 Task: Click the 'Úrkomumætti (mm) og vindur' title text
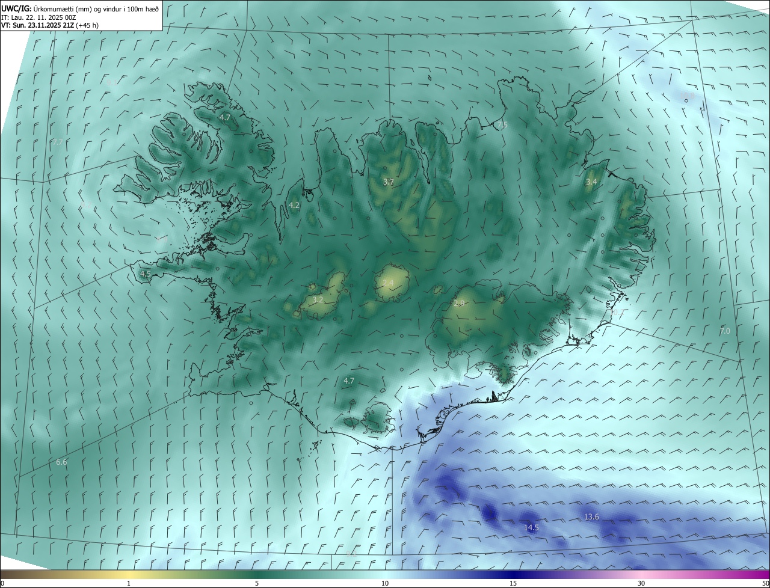(x=96, y=8)
